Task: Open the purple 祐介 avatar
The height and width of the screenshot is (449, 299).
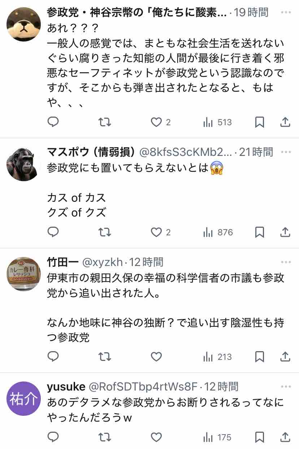Action: coord(24,399)
